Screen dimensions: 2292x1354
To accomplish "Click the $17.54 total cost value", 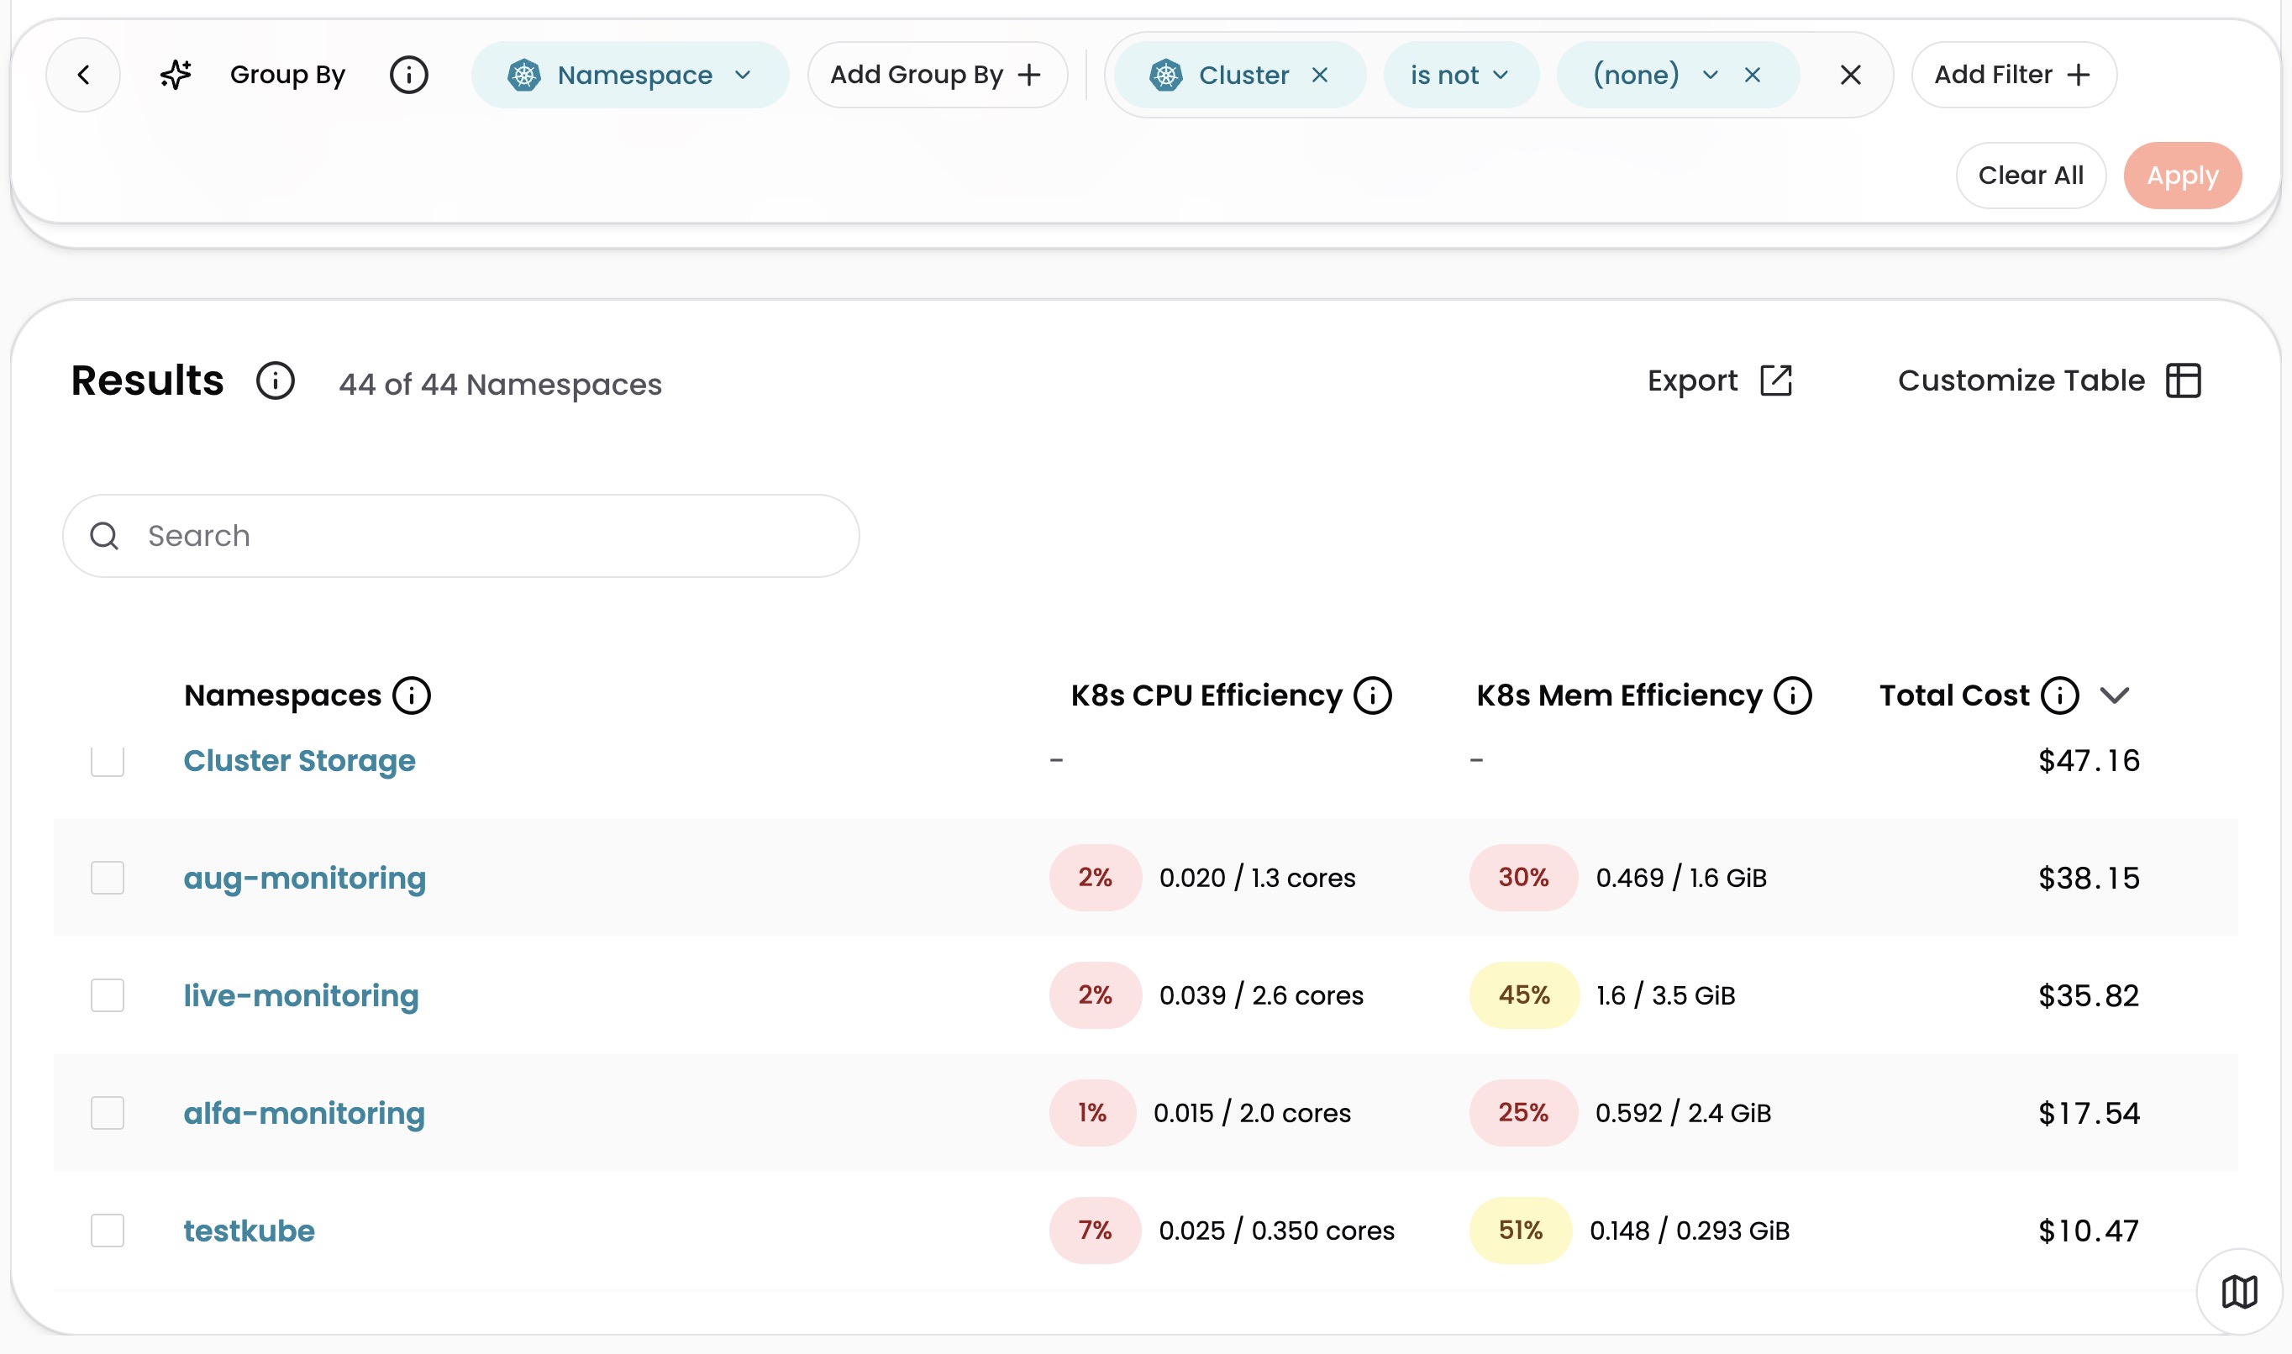I will pos(2090,1114).
